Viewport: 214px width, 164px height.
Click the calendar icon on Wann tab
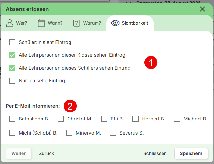[x=41, y=23]
